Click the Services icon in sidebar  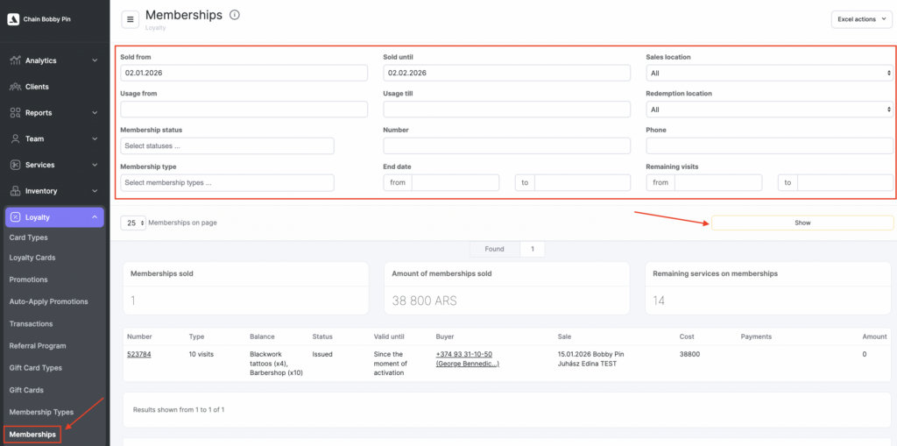coord(15,165)
